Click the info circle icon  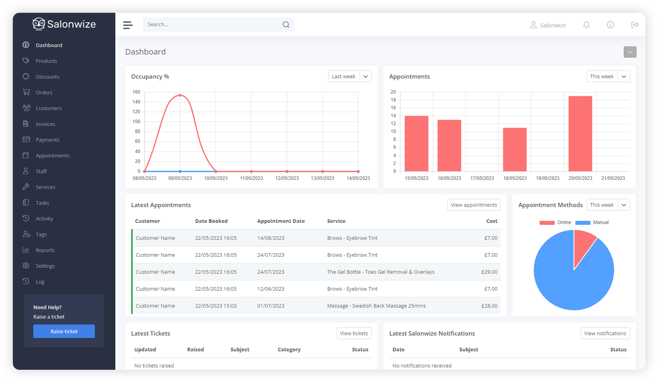coord(610,25)
